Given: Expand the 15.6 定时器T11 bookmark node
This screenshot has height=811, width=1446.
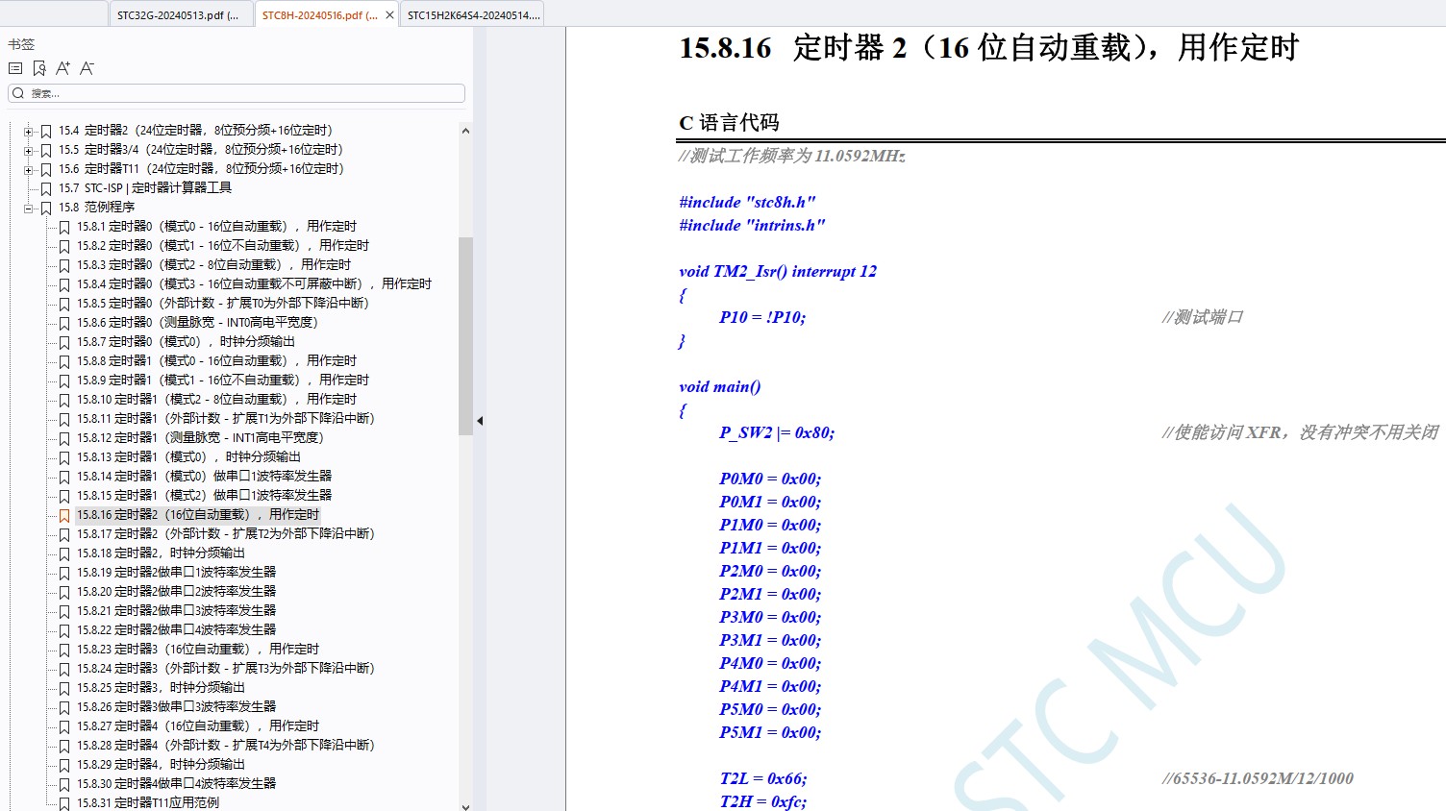Looking at the screenshot, I should (x=28, y=169).
